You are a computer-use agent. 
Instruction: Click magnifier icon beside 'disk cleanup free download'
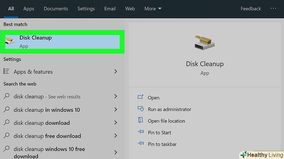pyautogui.click(x=7, y=136)
